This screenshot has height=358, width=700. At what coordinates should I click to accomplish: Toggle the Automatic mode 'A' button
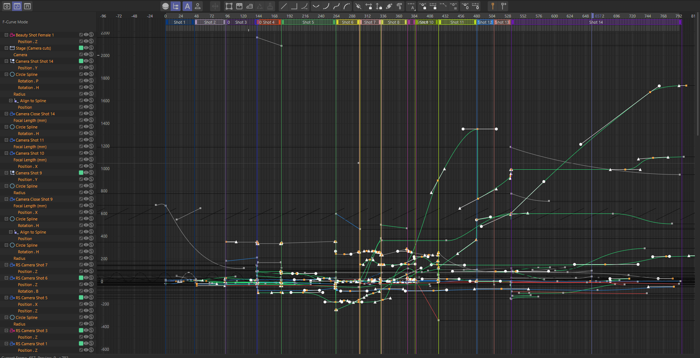point(187,6)
